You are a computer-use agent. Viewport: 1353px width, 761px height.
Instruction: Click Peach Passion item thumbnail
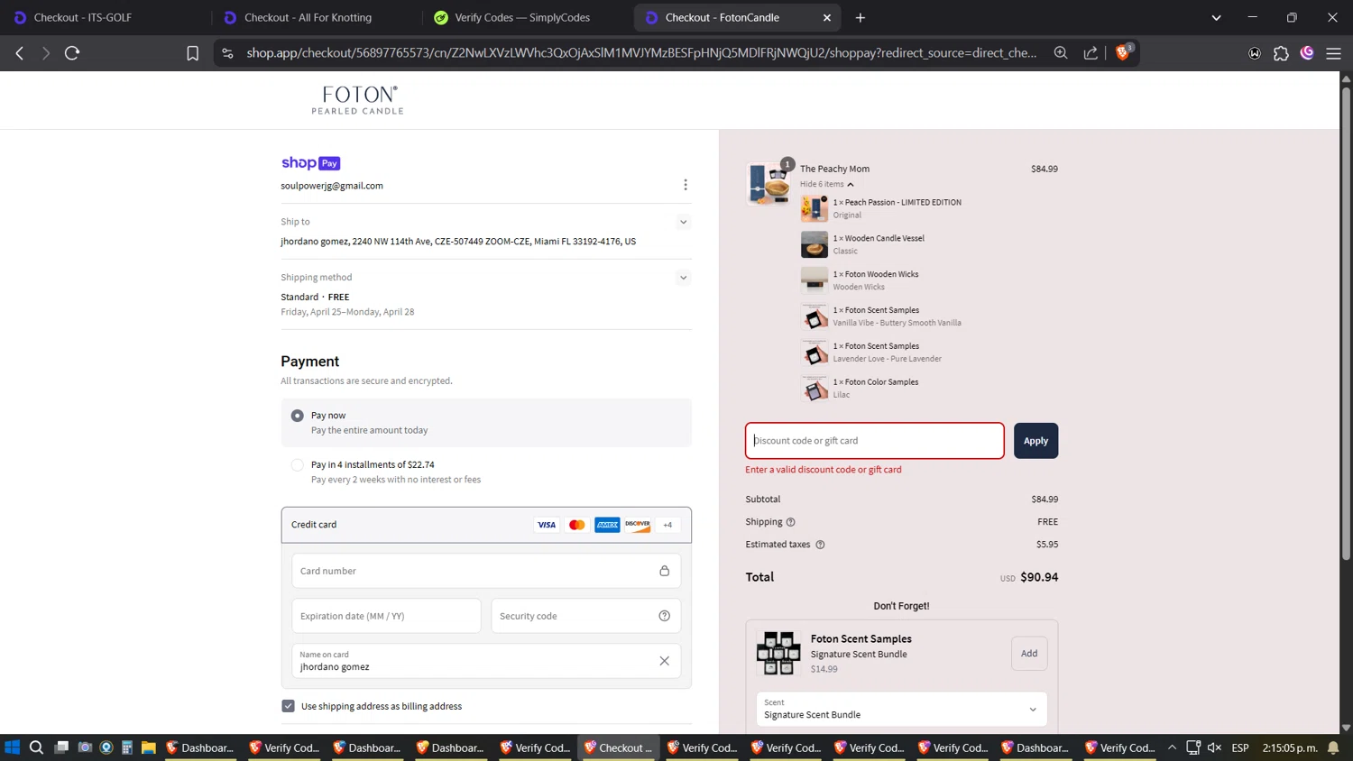coord(814,208)
